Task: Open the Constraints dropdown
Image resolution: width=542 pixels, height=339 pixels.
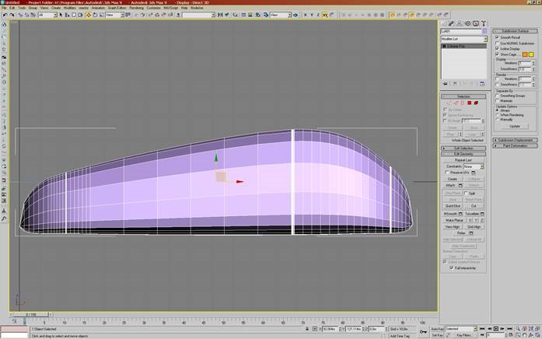Action: [472, 167]
